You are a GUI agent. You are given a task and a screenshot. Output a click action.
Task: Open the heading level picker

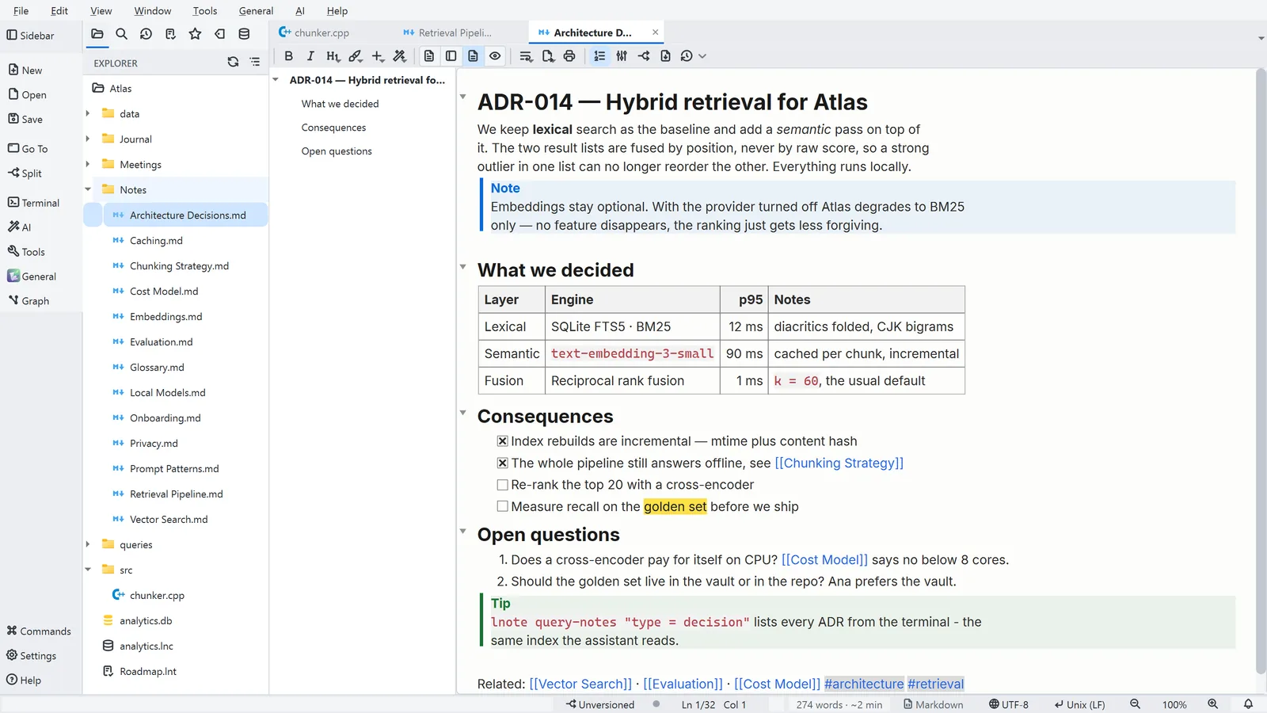point(333,56)
